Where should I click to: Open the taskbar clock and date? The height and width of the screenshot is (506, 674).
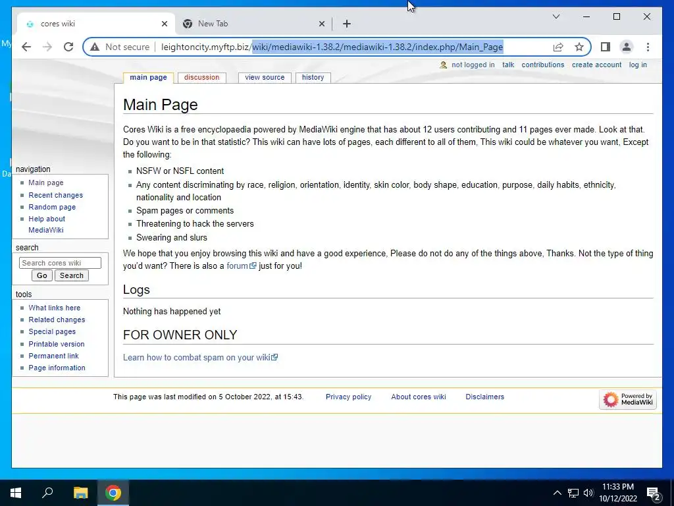point(617,493)
